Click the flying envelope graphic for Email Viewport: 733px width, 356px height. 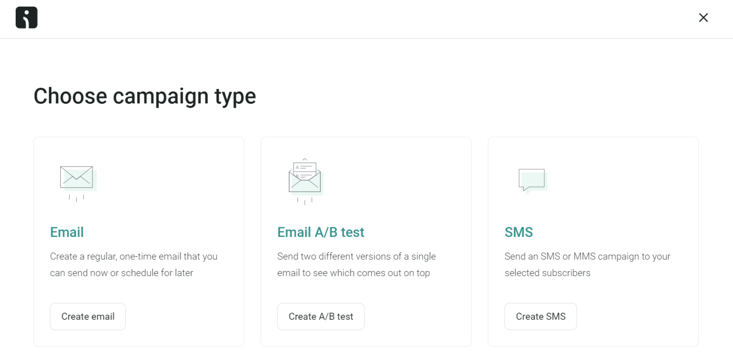[x=76, y=177]
